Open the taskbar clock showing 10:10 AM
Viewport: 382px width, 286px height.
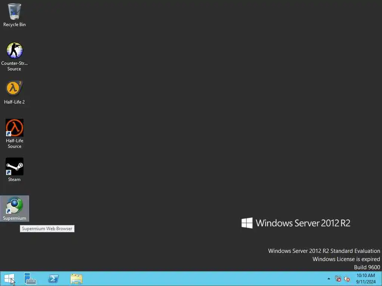coord(366,279)
